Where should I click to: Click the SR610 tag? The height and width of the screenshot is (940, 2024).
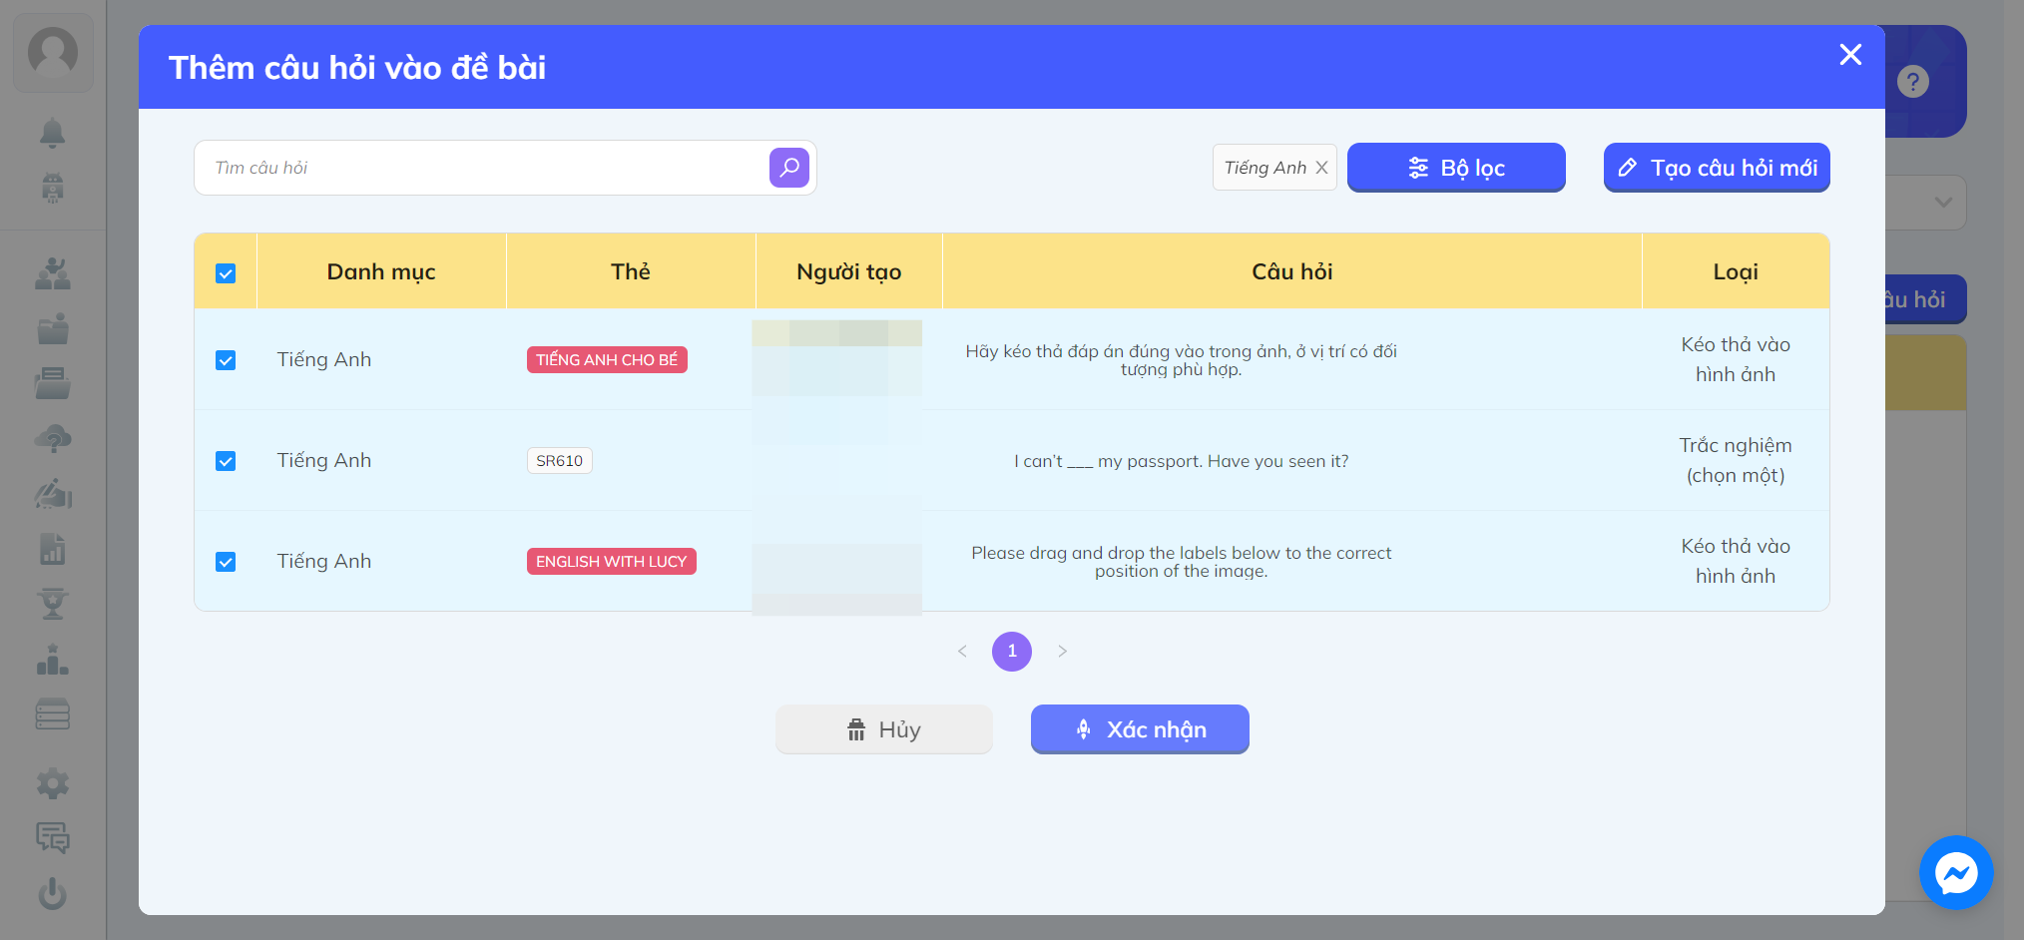(559, 461)
